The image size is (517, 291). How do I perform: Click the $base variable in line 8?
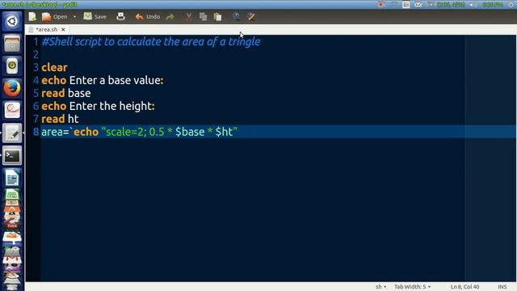click(190, 132)
